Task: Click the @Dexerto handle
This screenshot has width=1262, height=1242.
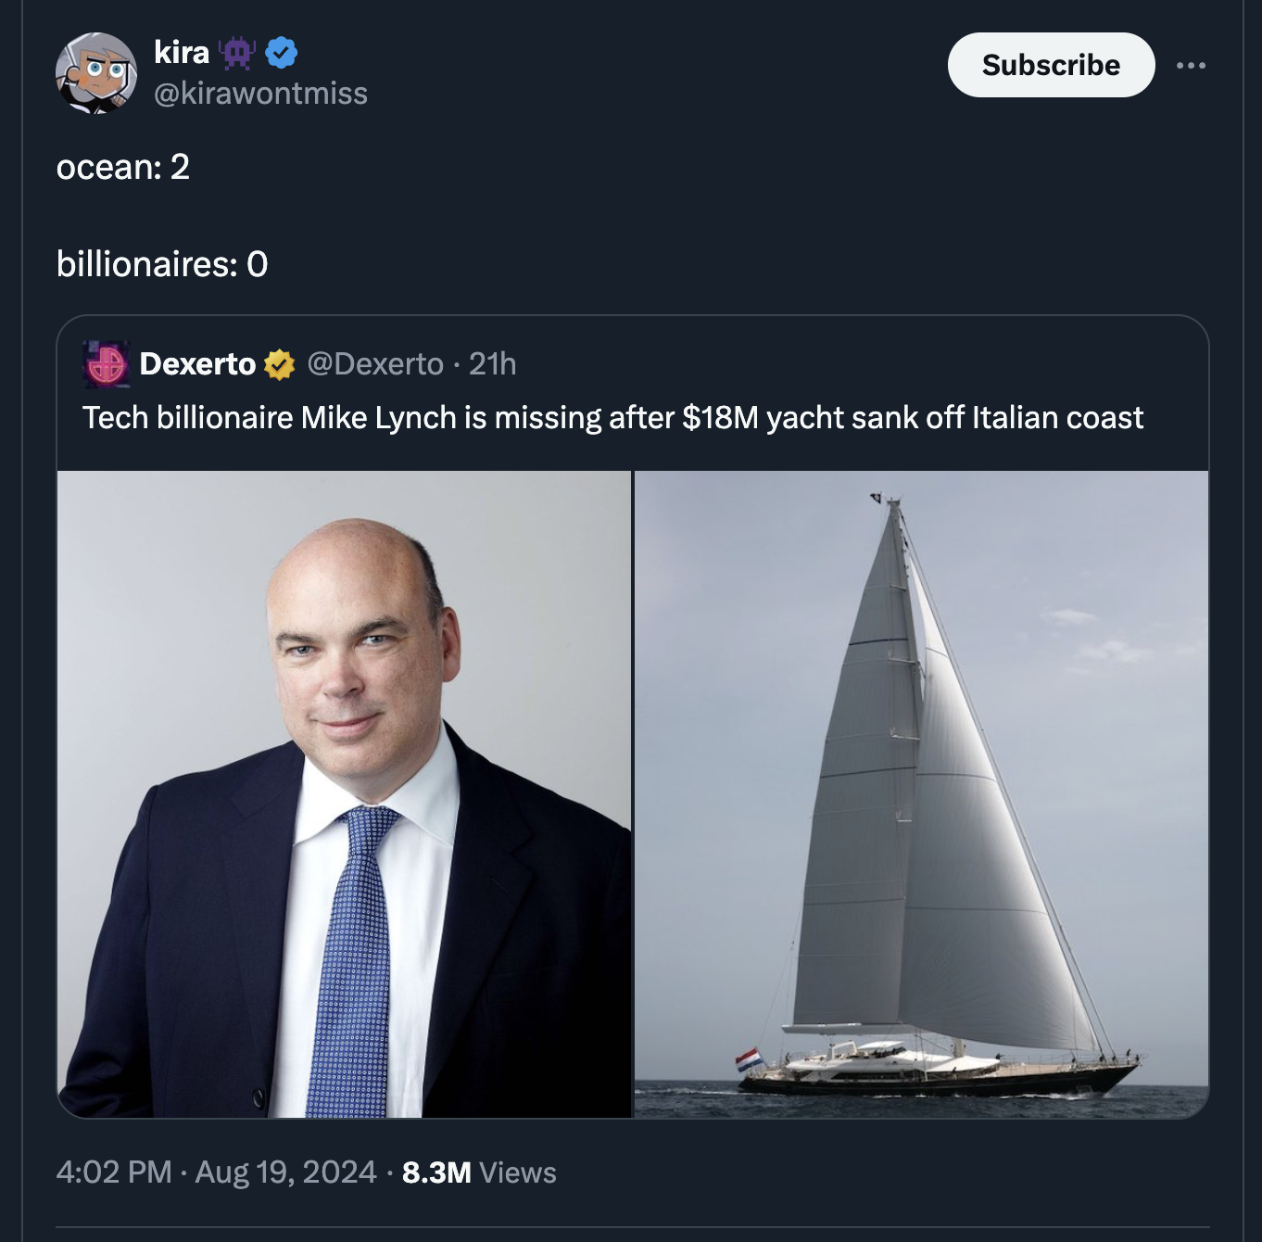Action: (x=375, y=364)
